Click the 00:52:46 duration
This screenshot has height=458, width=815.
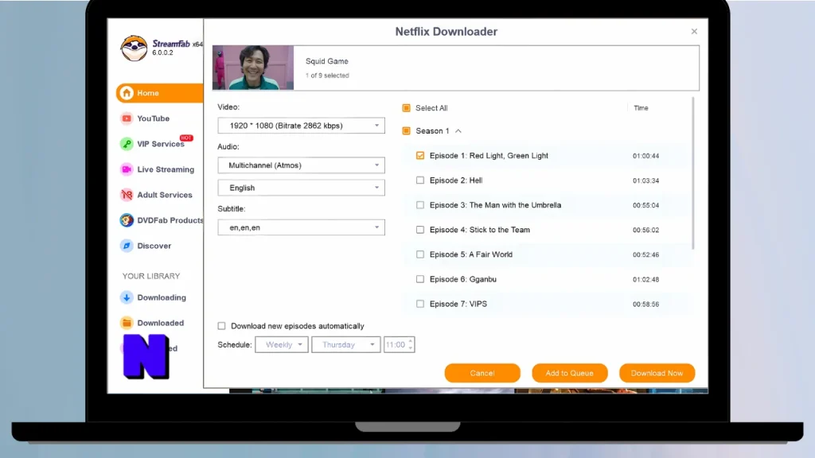(x=646, y=254)
